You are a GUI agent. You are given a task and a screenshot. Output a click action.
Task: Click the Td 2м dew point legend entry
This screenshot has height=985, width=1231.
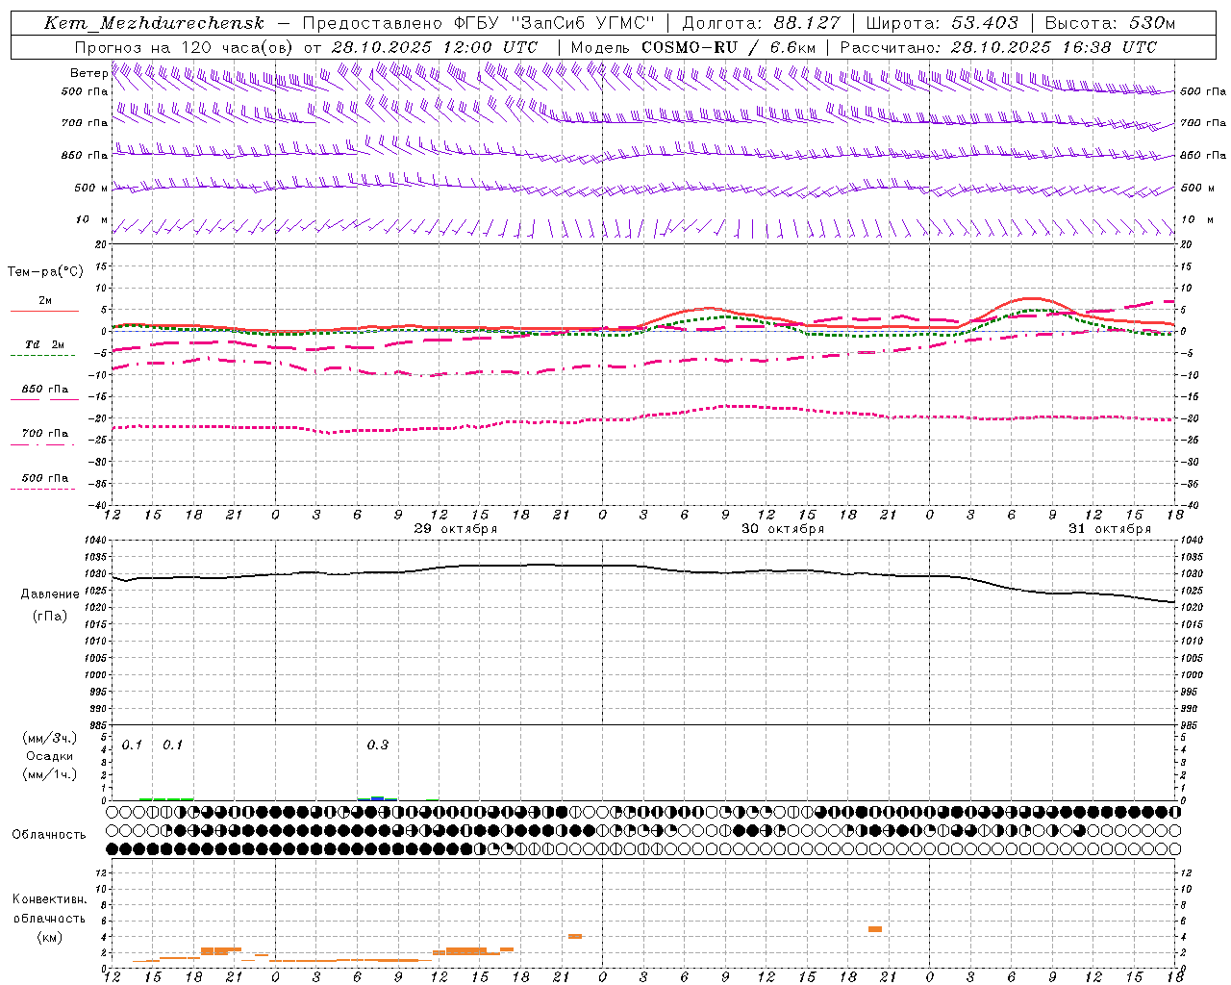click(x=44, y=344)
